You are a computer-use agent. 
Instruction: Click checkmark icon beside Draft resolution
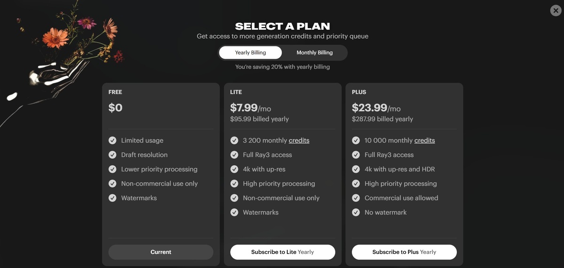pos(113,155)
